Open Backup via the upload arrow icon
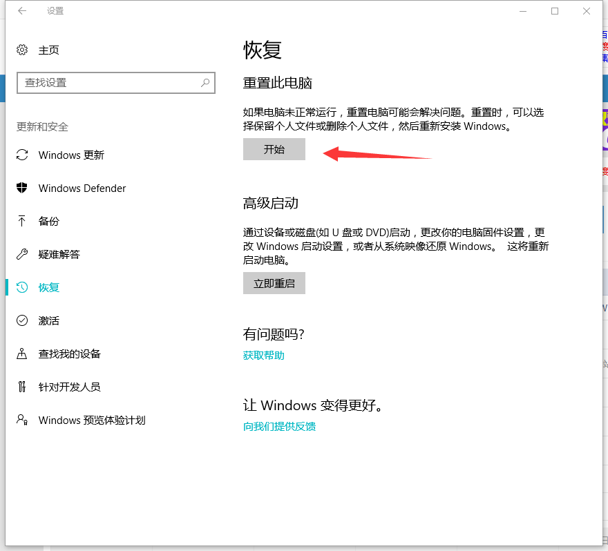The height and width of the screenshot is (551, 608). 23,221
